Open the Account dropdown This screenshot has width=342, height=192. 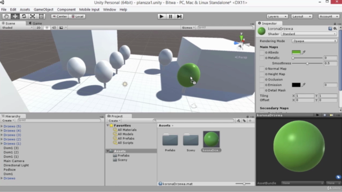[329, 17]
